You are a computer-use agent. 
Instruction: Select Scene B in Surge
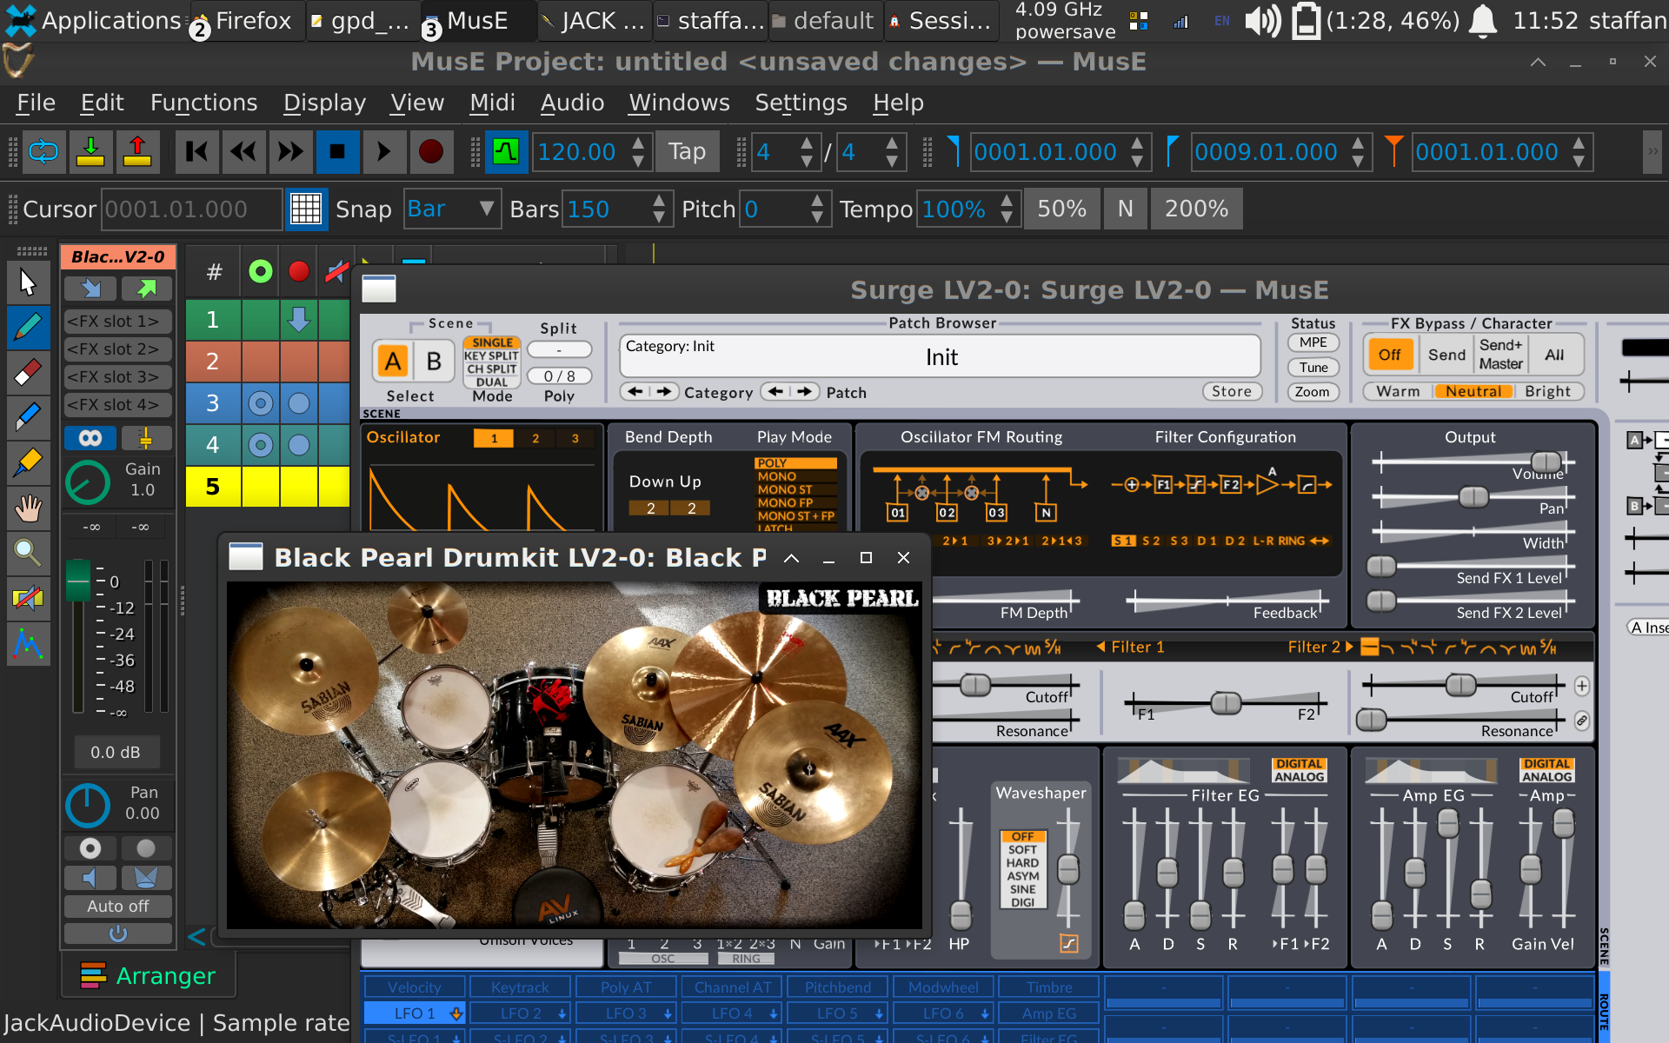[x=434, y=362]
